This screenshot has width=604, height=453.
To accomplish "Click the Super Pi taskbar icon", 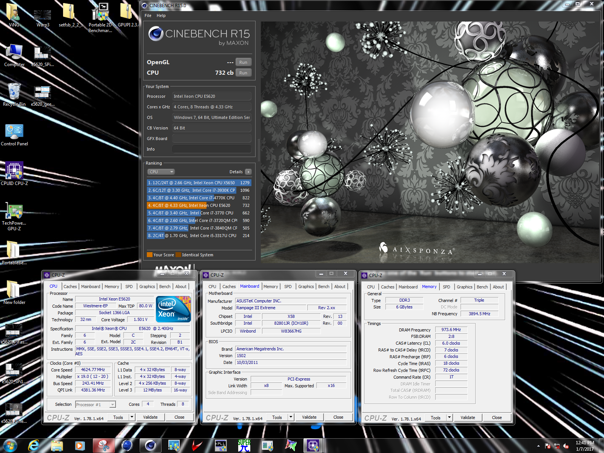I will (x=244, y=445).
